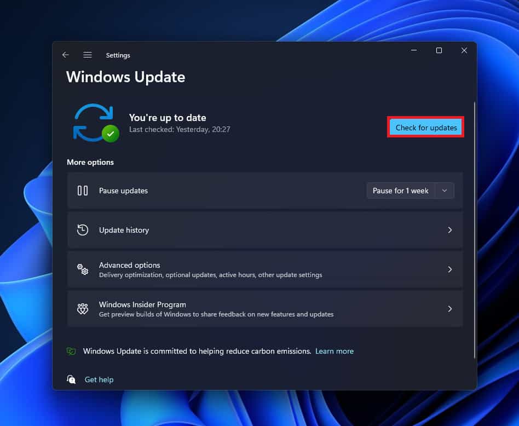Open Windows Insider Program via its chevron
The height and width of the screenshot is (426, 519).
pos(450,309)
